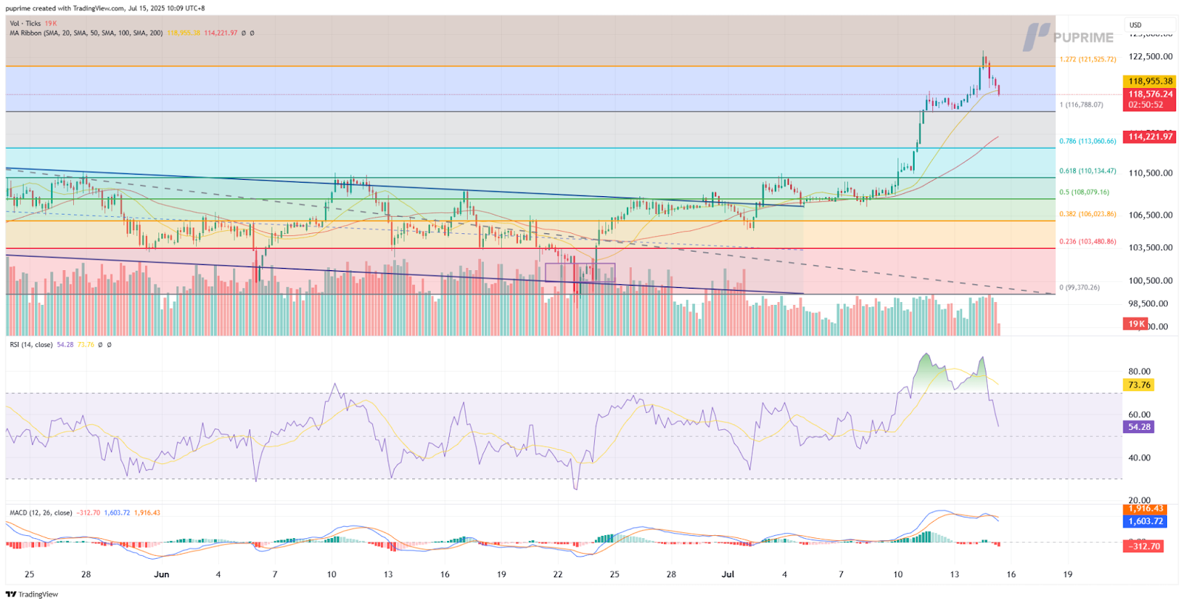Click the RSI 73.76 yellow value tag
The height and width of the screenshot is (604, 1184).
(x=1139, y=385)
